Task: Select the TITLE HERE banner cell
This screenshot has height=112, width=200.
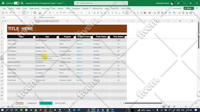Action: pos(67,29)
